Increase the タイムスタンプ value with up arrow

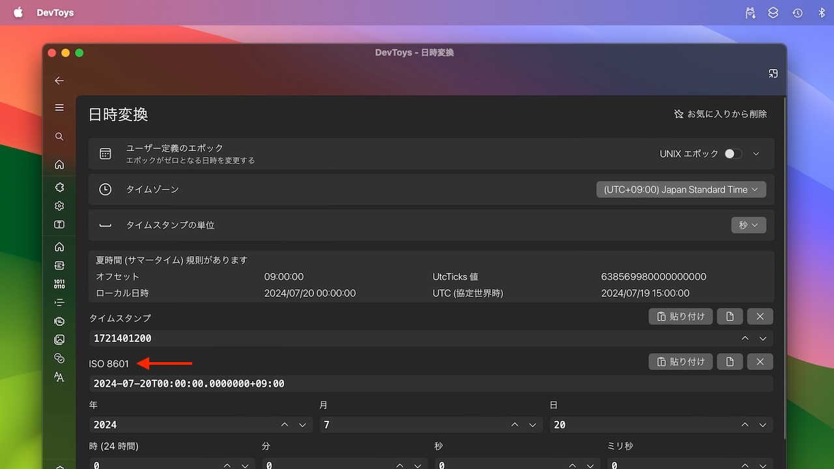pos(745,339)
